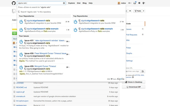Open algoliasearch-rails-example under Your Repositories
170x106 pixels.
click(x=42, y=29)
